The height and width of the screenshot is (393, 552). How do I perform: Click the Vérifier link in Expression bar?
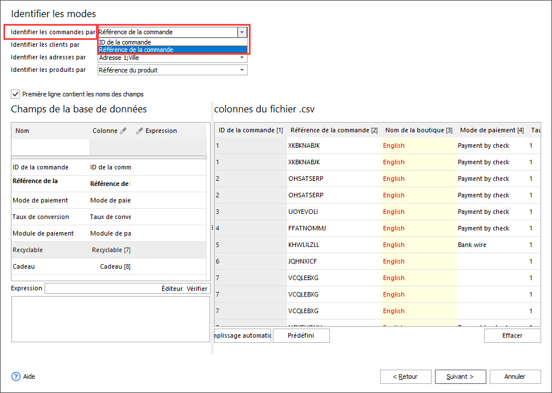pyautogui.click(x=197, y=289)
